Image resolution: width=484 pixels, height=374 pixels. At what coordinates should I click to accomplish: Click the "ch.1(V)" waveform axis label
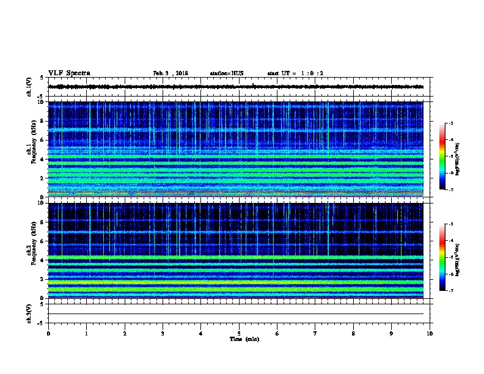tap(29, 87)
